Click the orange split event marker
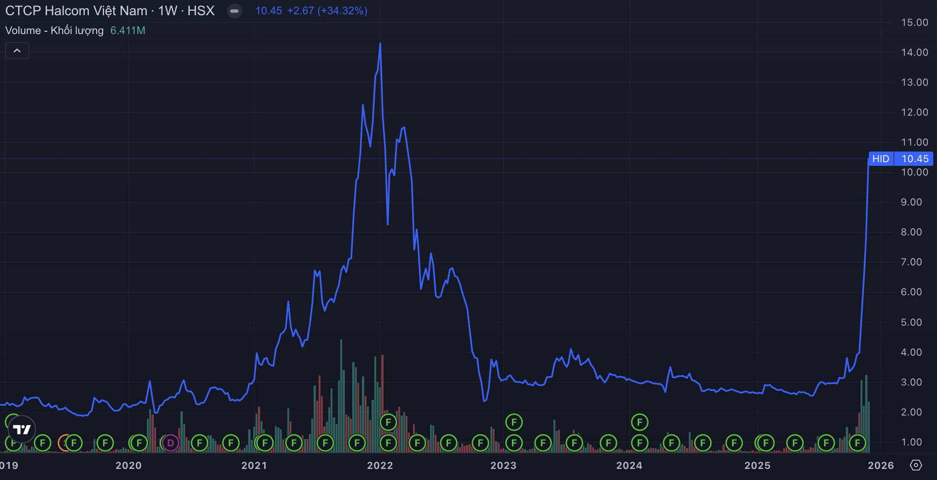Screen dimensions: 937x480 (64, 443)
